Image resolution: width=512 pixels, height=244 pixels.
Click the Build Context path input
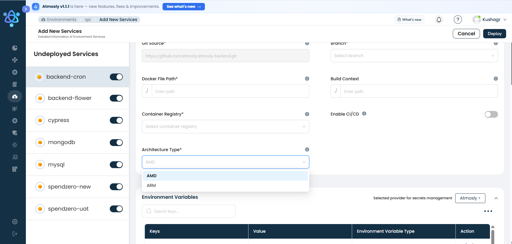pos(419,91)
